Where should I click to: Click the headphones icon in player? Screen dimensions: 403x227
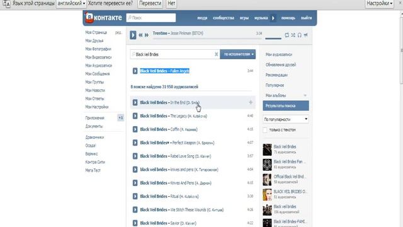pyautogui.click(x=300, y=35)
